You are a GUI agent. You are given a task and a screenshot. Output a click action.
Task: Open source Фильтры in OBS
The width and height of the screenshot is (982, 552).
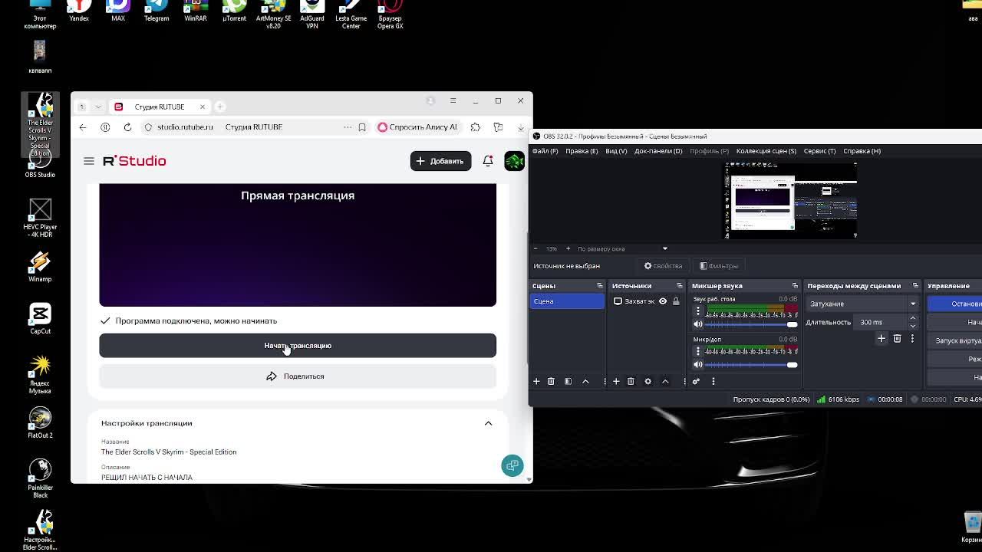coord(719,266)
